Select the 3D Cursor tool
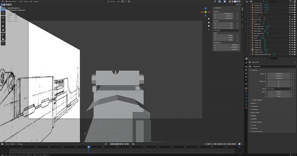The image size is (297, 156). 3,13
